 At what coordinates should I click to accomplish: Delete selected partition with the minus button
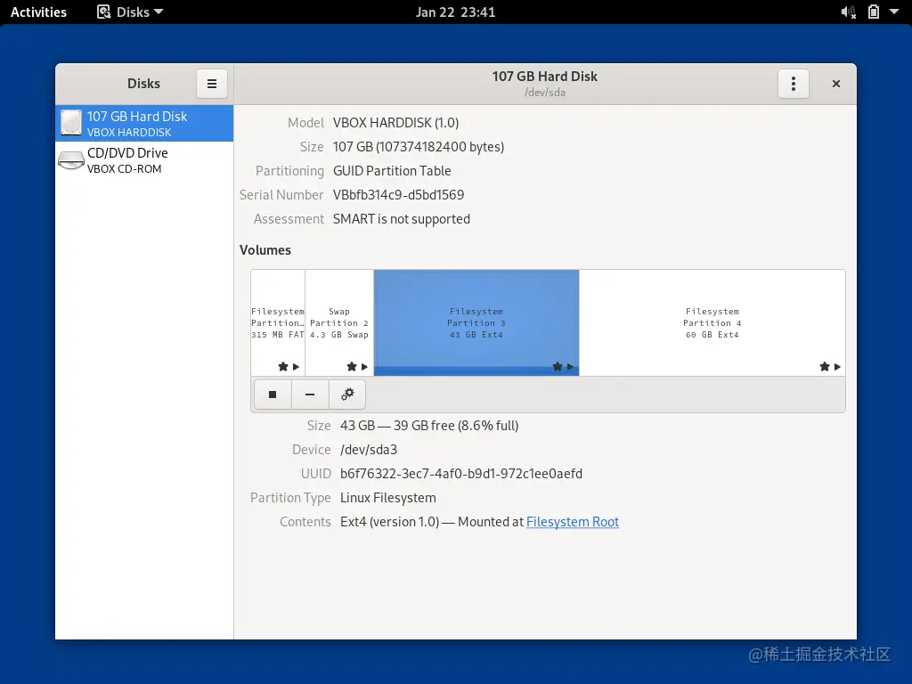coord(310,395)
